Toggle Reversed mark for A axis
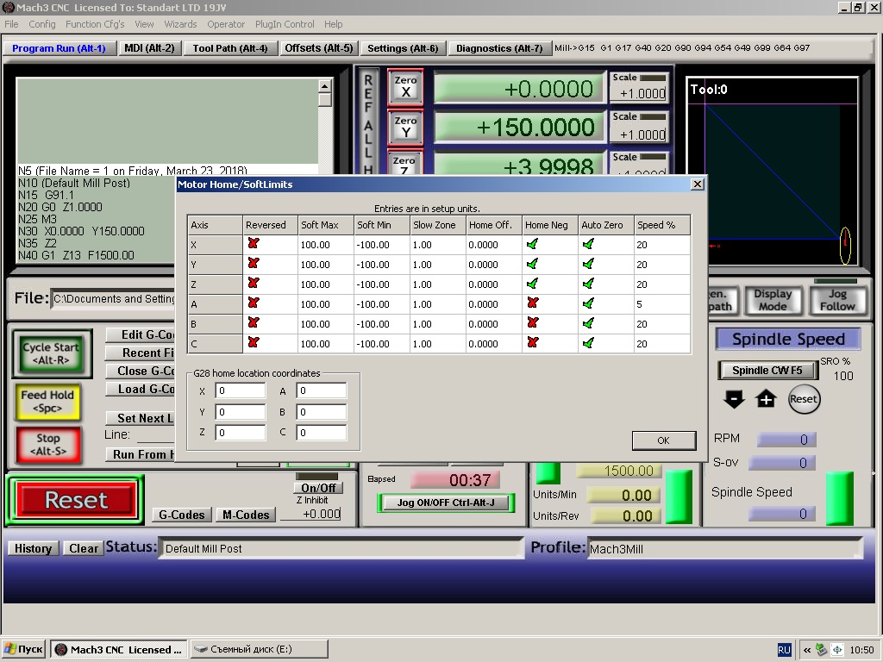The height and width of the screenshot is (662, 883). 254,303
